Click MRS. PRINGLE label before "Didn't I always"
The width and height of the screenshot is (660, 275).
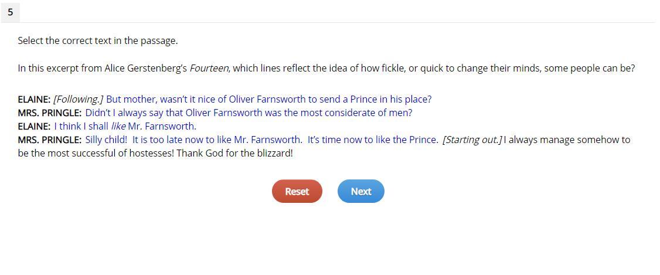[x=49, y=113]
